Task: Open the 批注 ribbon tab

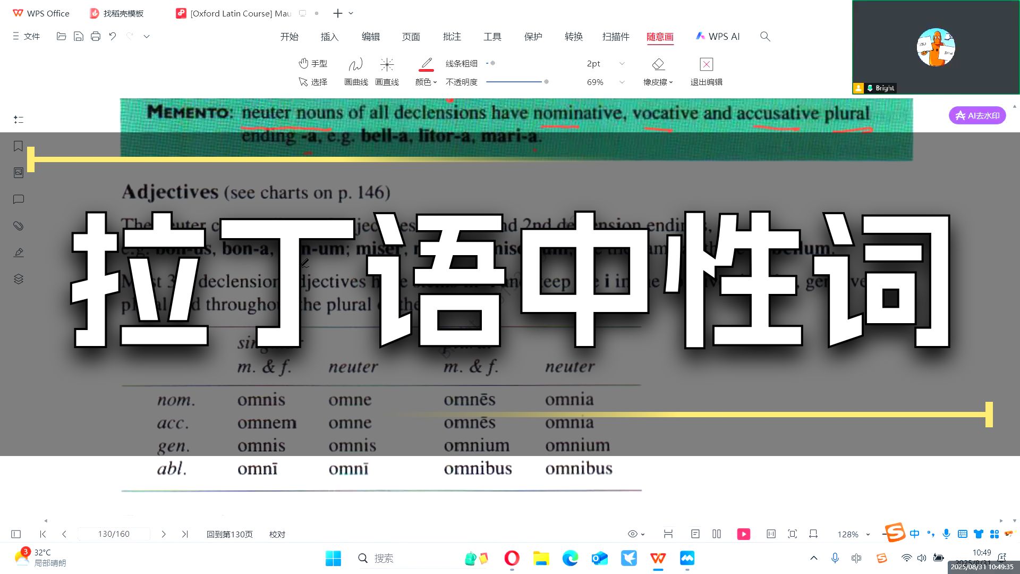Action: [452, 37]
